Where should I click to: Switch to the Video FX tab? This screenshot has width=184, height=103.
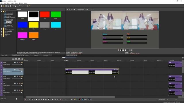coord(27,55)
